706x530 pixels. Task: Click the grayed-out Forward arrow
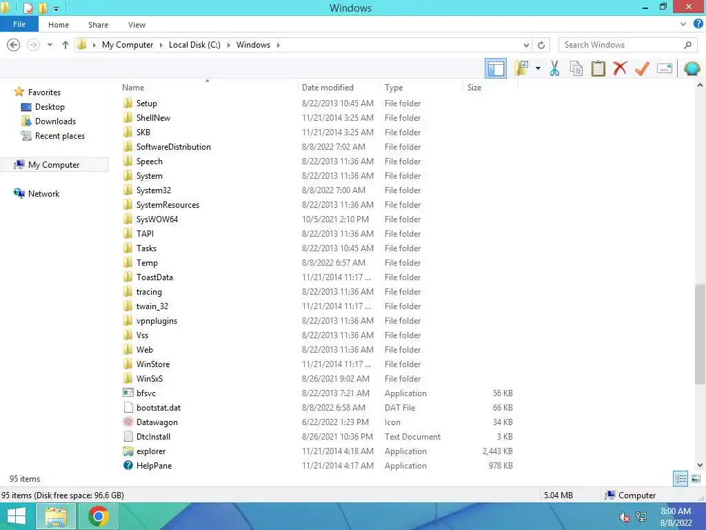(x=33, y=45)
